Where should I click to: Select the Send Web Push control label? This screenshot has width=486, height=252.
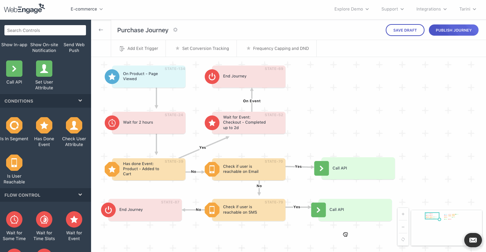[x=74, y=48]
